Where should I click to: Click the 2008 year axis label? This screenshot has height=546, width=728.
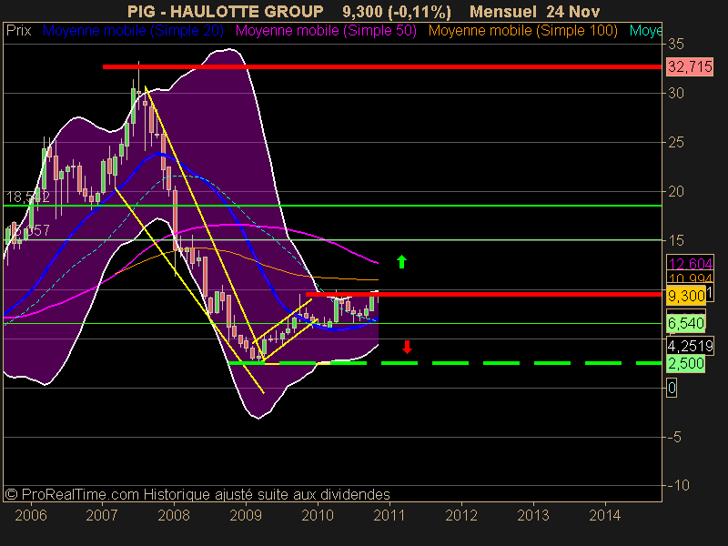[174, 515]
